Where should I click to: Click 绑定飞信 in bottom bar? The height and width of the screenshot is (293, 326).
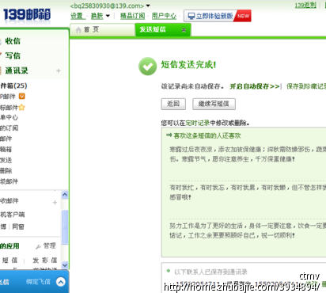tap(38, 282)
